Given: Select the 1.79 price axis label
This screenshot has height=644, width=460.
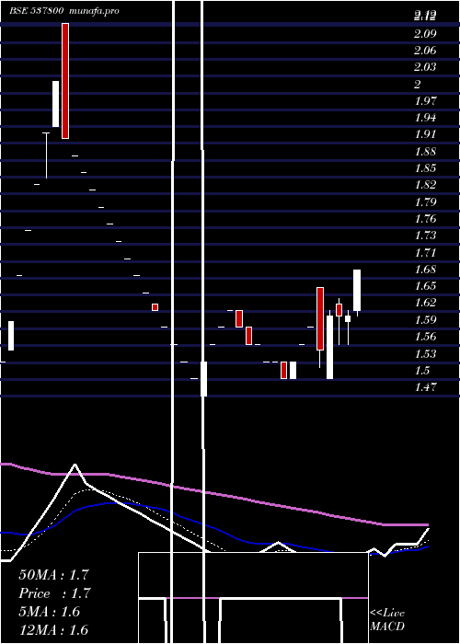Looking at the screenshot, I should 425,201.
